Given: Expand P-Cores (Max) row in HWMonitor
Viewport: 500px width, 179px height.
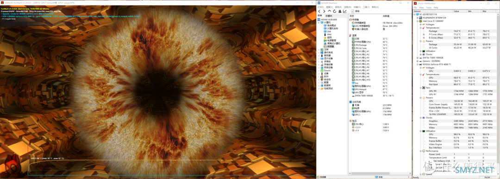Looking at the screenshot, I should [x=424, y=34].
